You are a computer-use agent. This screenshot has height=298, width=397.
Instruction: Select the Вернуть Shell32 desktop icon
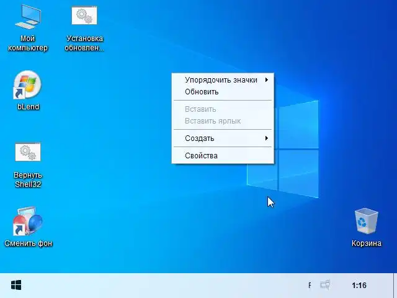click(x=28, y=165)
